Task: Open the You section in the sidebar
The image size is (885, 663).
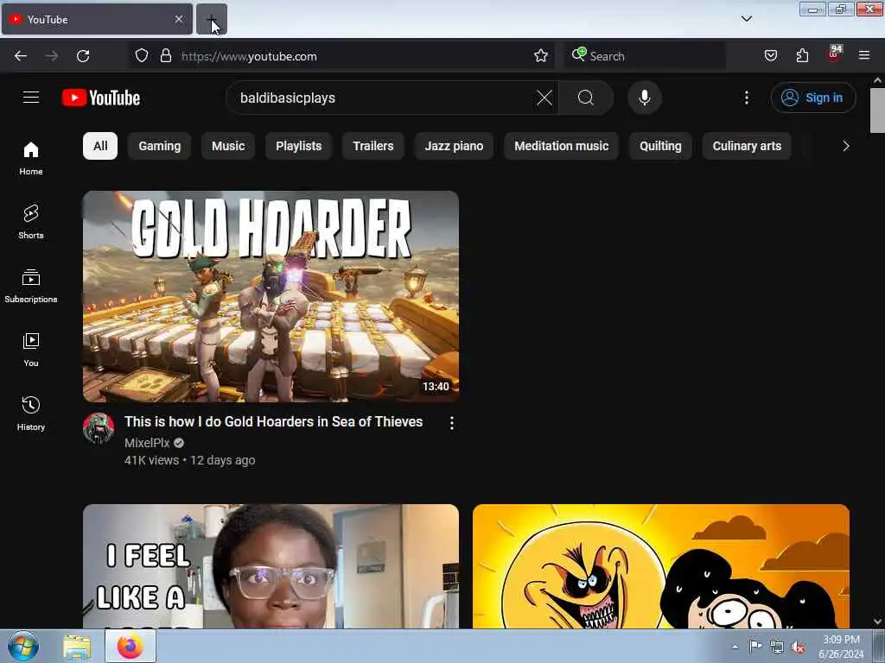Action: tap(31, 350)
